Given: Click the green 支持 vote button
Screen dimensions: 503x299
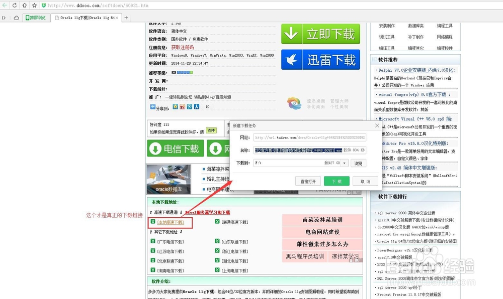Looking at the screenshot, I should click(x=211, y=130).
